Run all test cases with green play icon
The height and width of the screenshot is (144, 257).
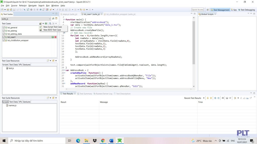coord(46,23)
